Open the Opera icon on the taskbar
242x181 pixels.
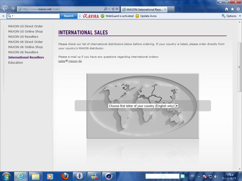coord(80,176)
